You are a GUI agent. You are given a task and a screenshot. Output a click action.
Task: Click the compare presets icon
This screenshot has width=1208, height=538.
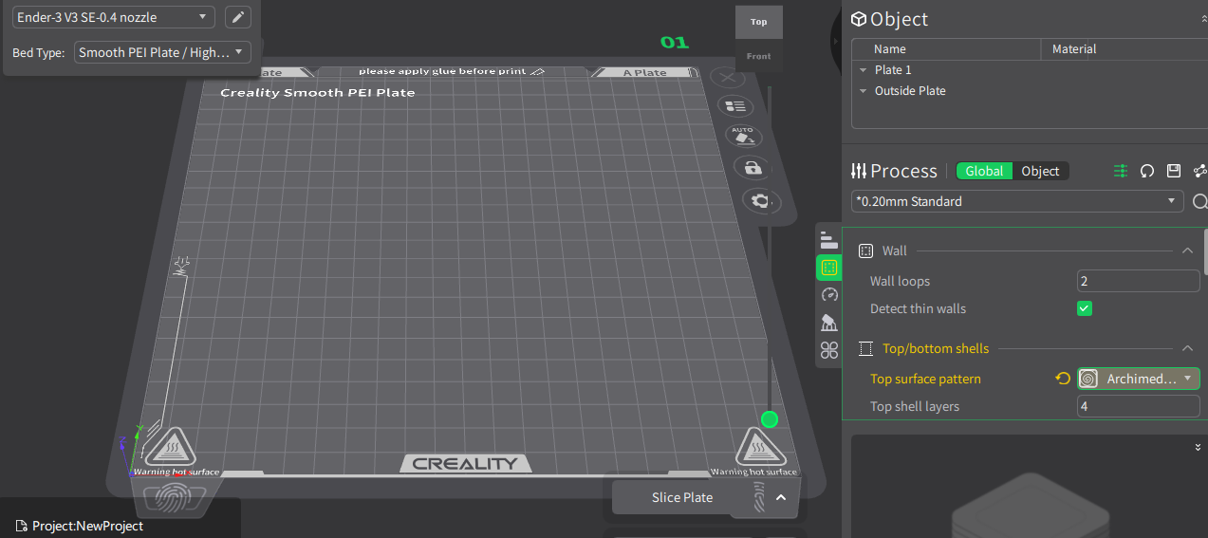[x=1200, y=171]
